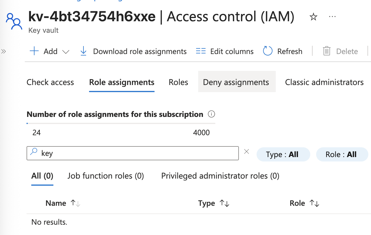Open the Type : All filter

[283, 154]
